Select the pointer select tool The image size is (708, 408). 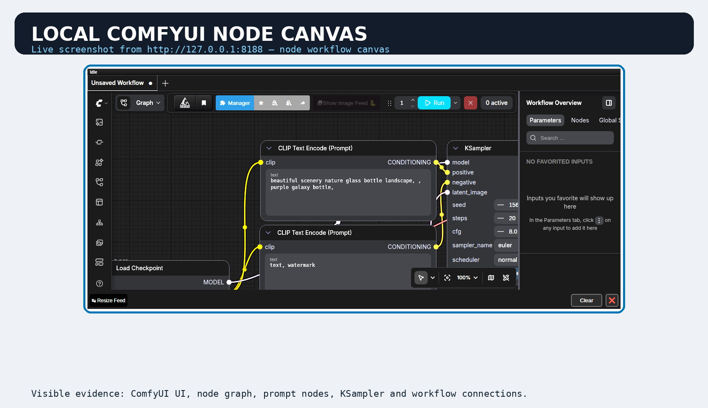pos(421,278)
